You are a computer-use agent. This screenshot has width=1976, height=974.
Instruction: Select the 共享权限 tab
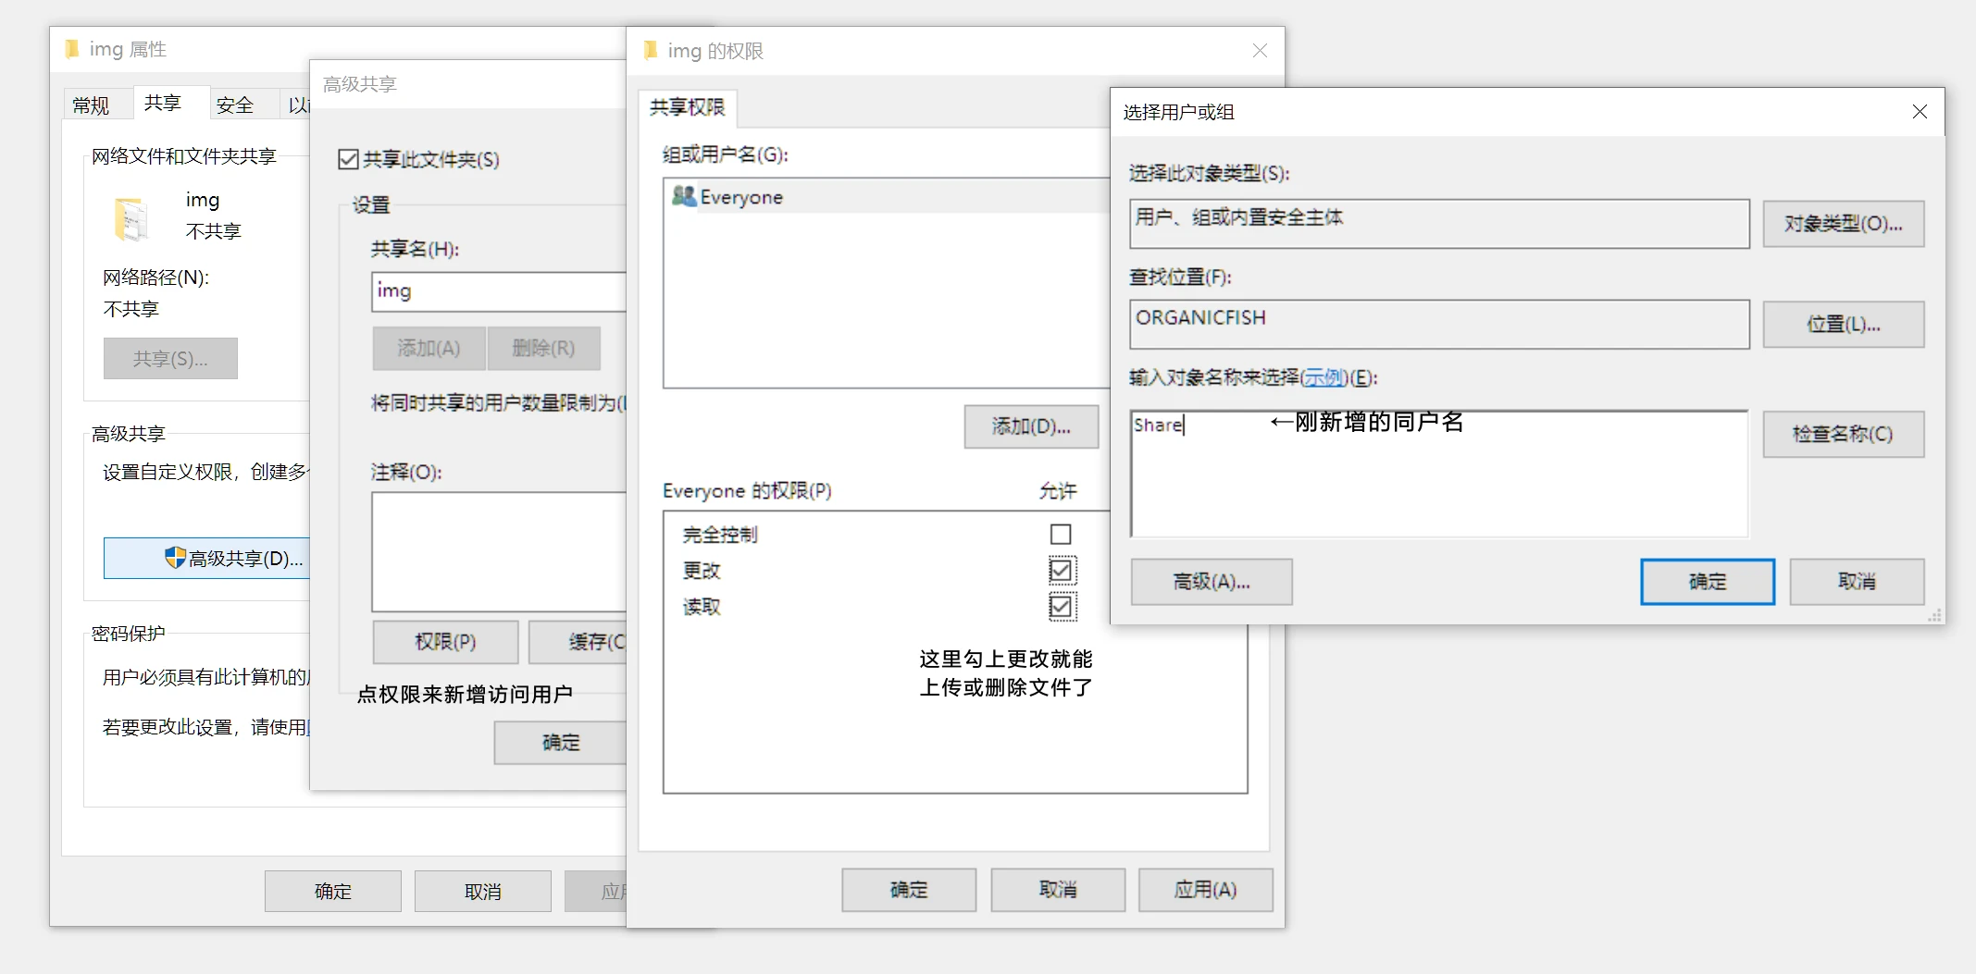click(687, 107)
